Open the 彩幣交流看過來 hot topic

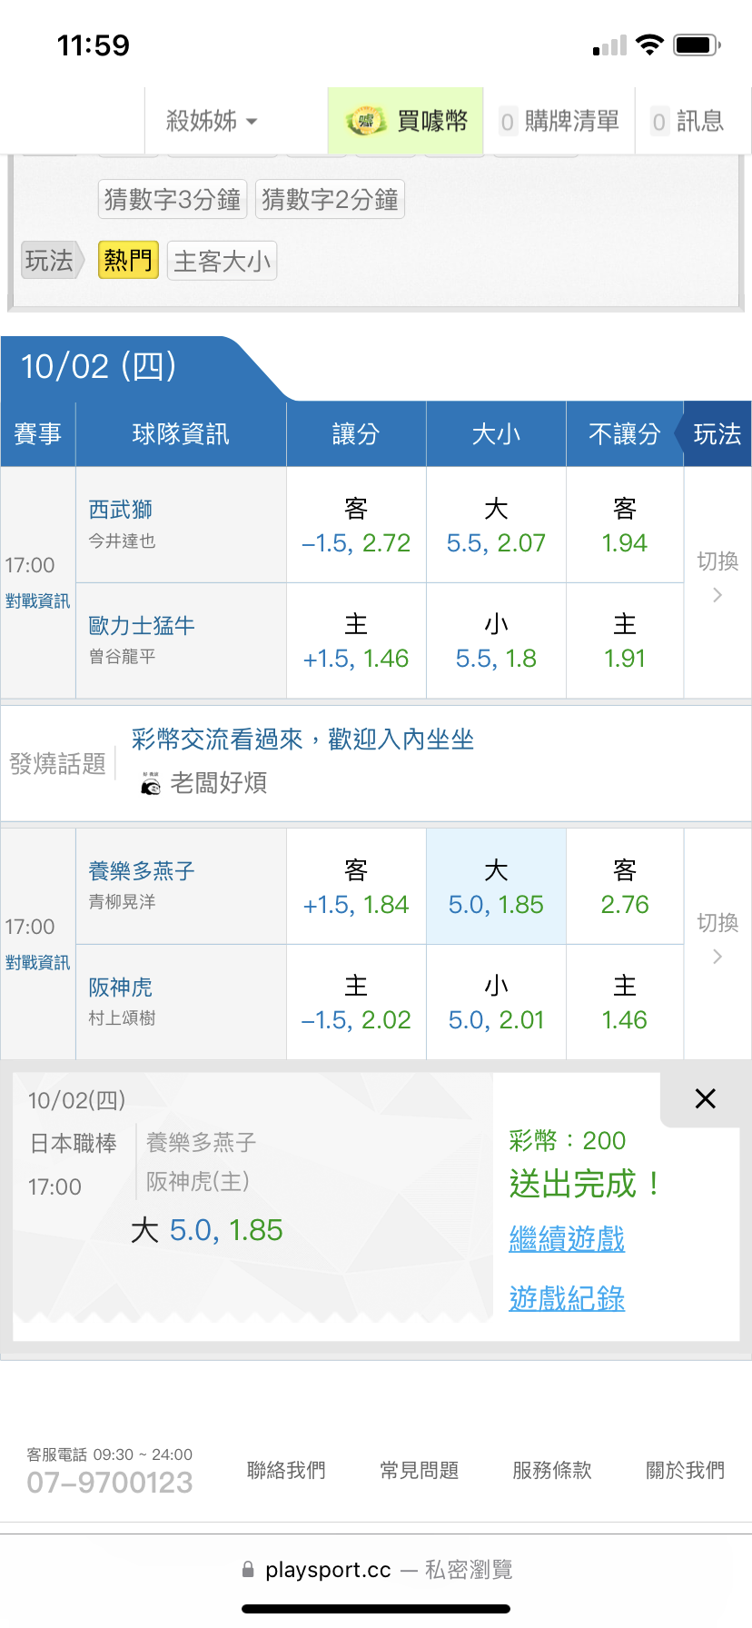(x=302, y=740)
